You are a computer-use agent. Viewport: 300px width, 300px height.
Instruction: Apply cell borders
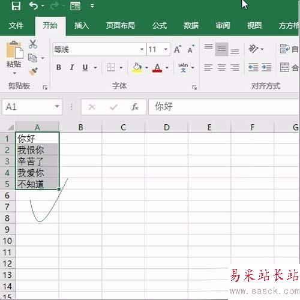click(x=110, y=67)
